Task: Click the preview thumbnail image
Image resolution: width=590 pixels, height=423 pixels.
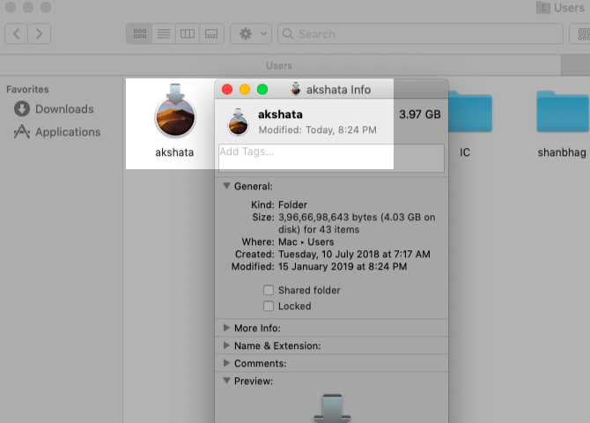Action: pyautogui.click(x=332, y=408)
